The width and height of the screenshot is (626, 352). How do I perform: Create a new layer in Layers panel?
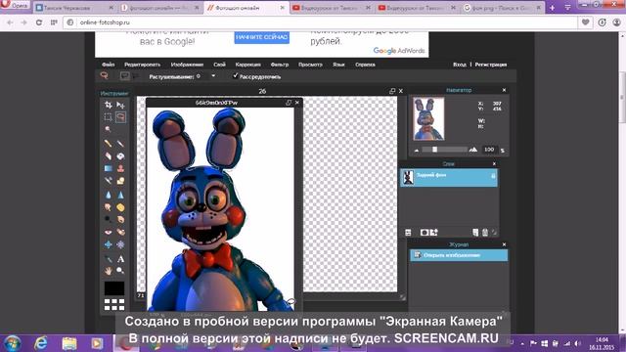click(475, 233)
